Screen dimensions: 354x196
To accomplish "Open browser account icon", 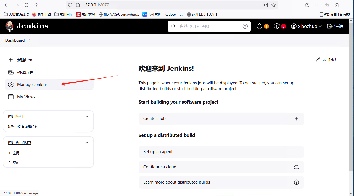I will pyautogui.click(x=307, y=5).
